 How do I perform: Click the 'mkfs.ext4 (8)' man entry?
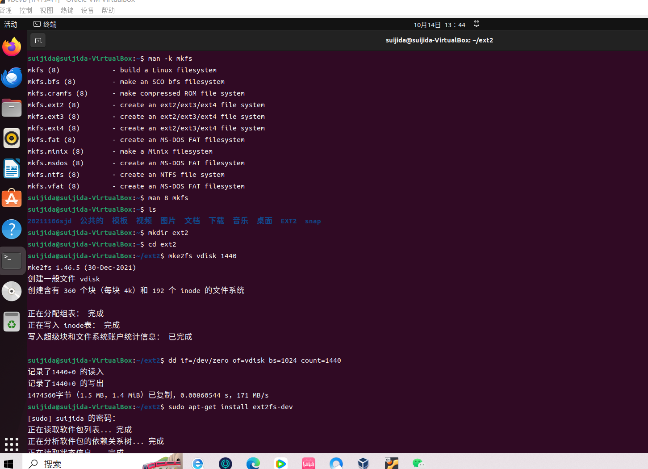[x=54, y=128]
